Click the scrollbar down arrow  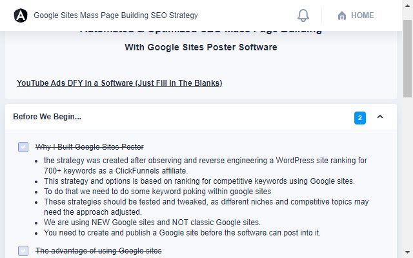pos(407,252)
